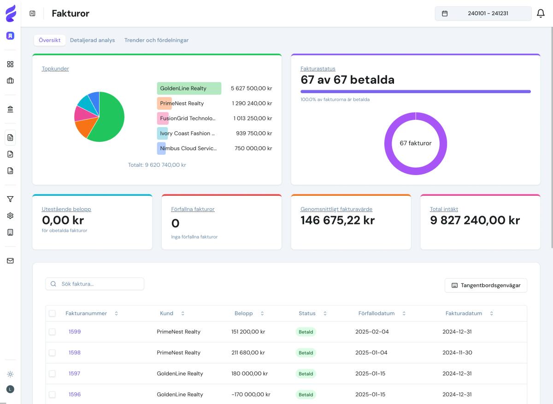Open the notifications bell

[x=541, y=13]
